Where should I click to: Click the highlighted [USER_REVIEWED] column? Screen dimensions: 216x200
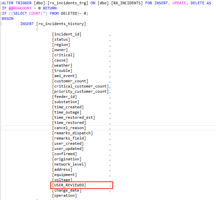(x=69, y=185)
